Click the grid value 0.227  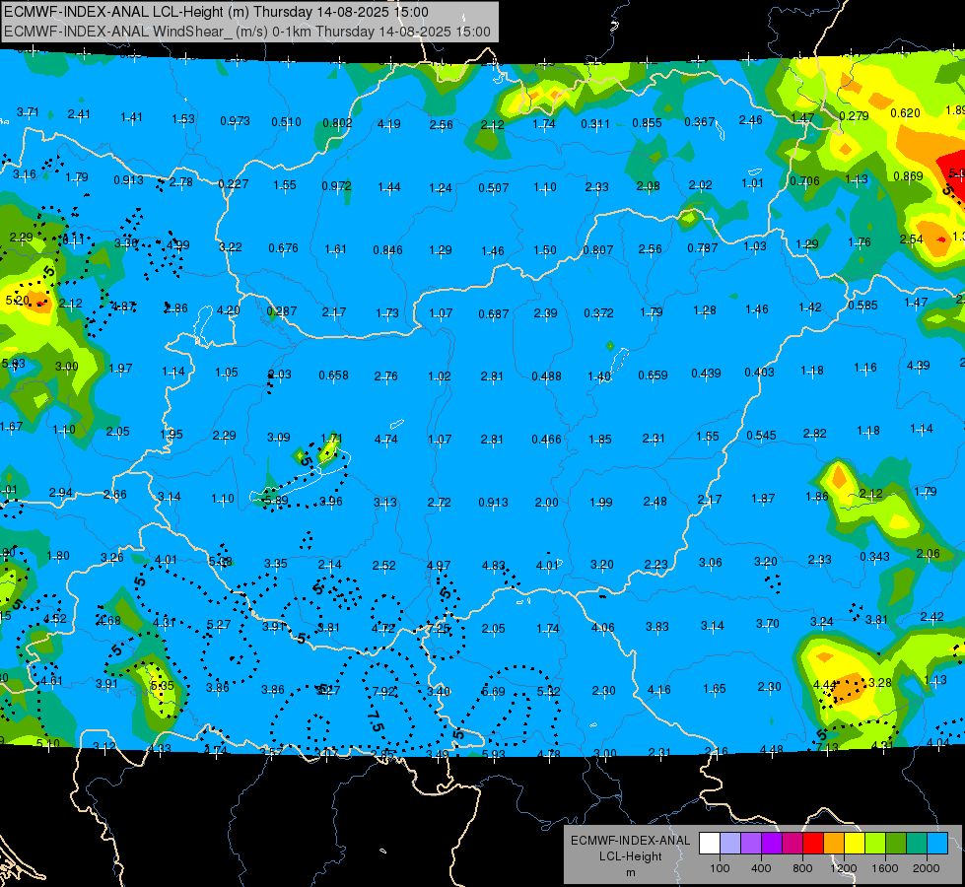tap(234, 183)
